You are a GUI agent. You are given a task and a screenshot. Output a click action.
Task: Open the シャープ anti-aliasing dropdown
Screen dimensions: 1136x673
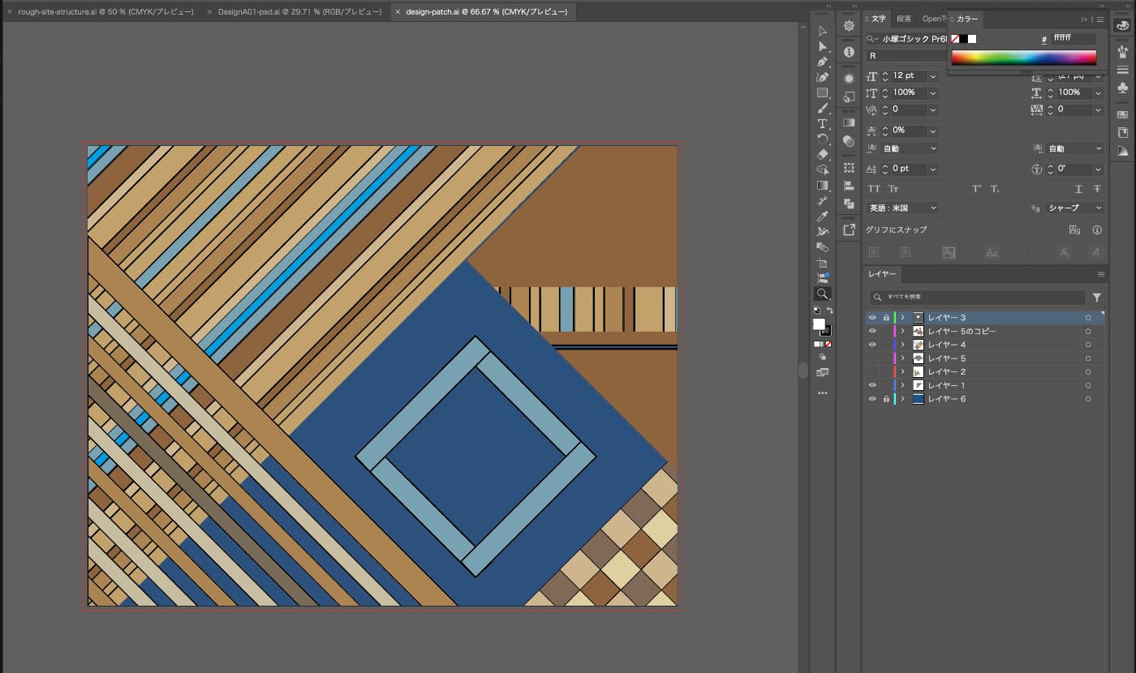[1074, 208]
